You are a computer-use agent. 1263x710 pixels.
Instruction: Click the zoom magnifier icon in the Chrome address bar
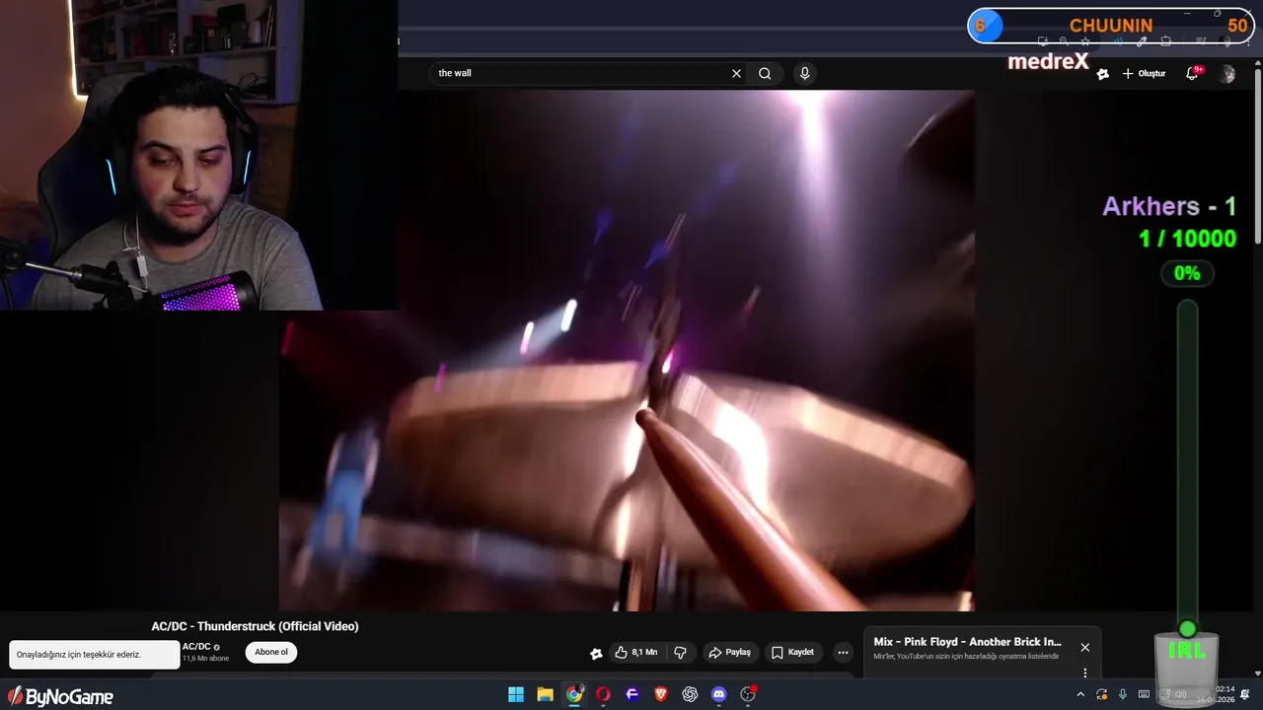pyautogui.click(x=1064, y=41)
